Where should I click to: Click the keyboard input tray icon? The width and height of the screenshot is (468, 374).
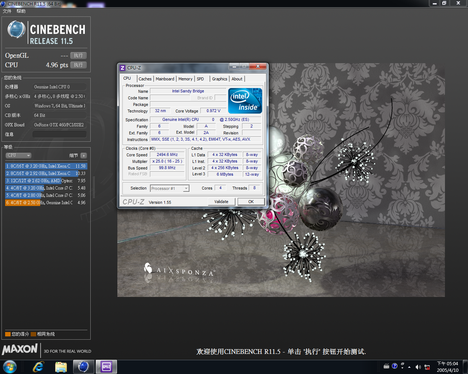point(386,366)
